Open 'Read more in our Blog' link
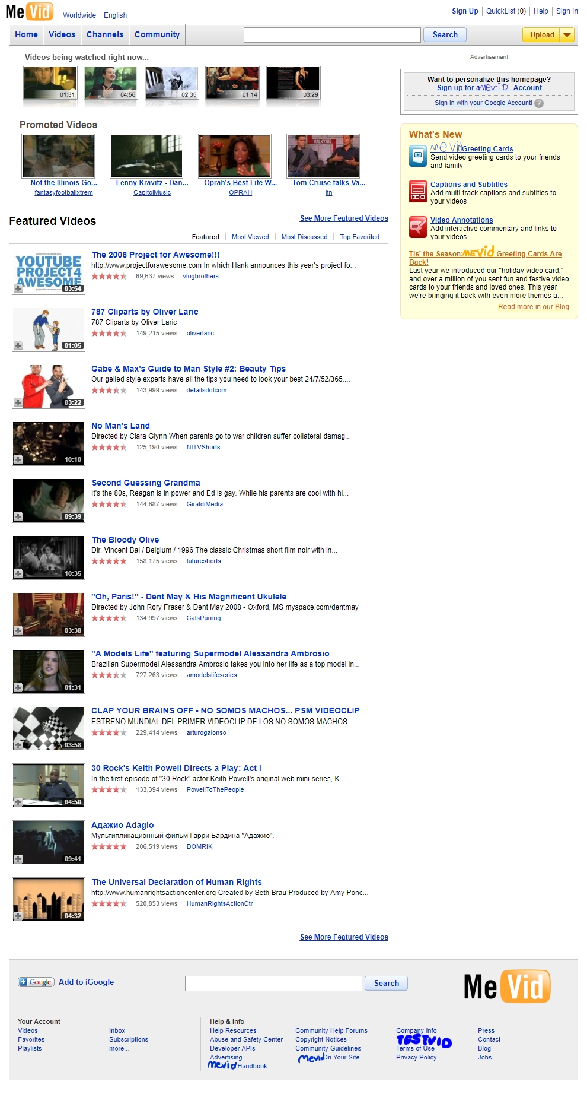587x1104 pixels. pyautogui.click(x=533, y=307)
